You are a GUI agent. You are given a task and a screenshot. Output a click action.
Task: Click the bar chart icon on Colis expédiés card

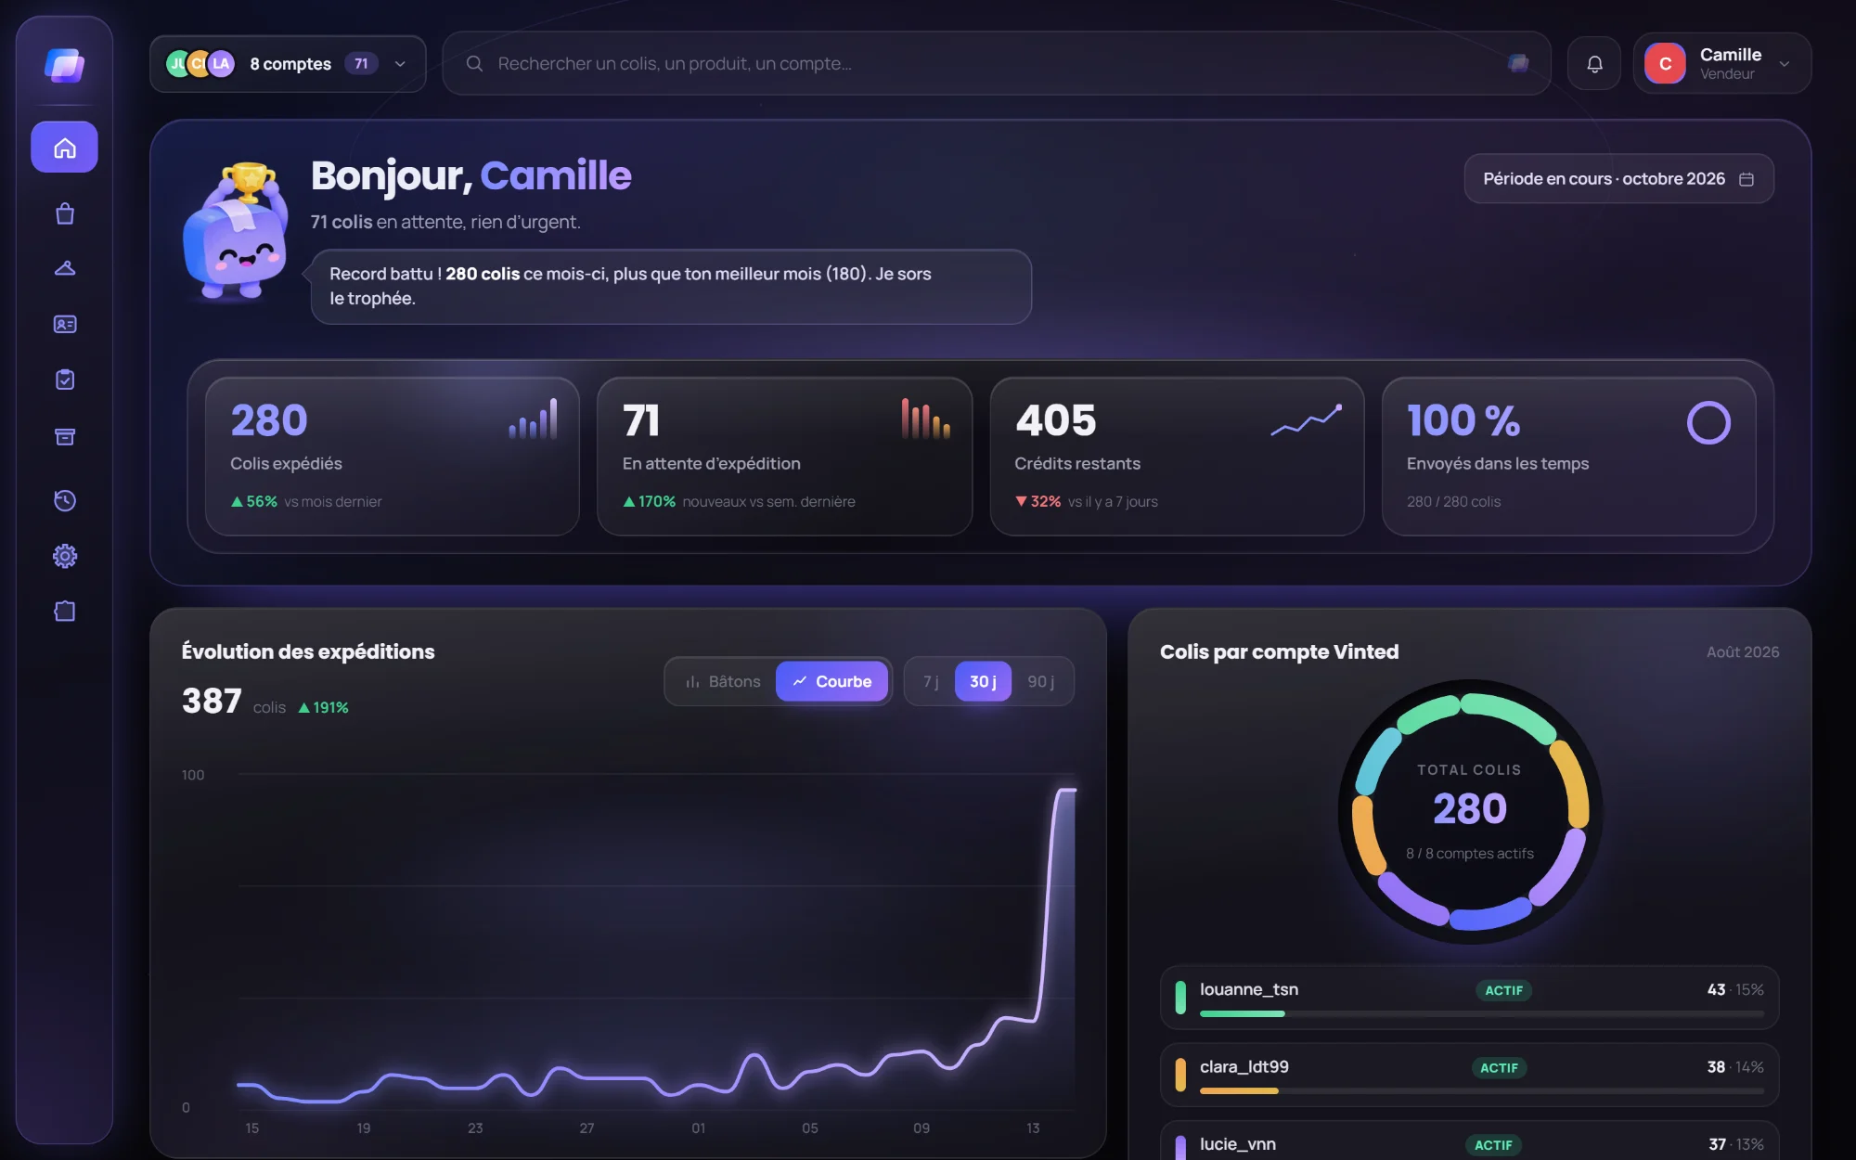coord(533,419)
